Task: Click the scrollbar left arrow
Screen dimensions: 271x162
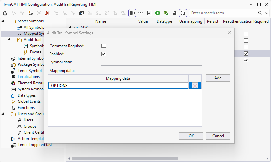Action: pos(69,158)
